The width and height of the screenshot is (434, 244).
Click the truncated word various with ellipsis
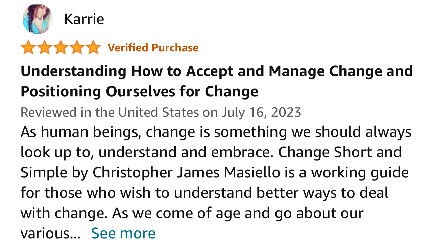(x=50, y=233)
